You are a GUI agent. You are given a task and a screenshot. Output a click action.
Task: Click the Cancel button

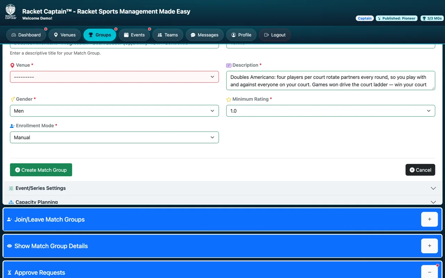click(x=420, y=170)
